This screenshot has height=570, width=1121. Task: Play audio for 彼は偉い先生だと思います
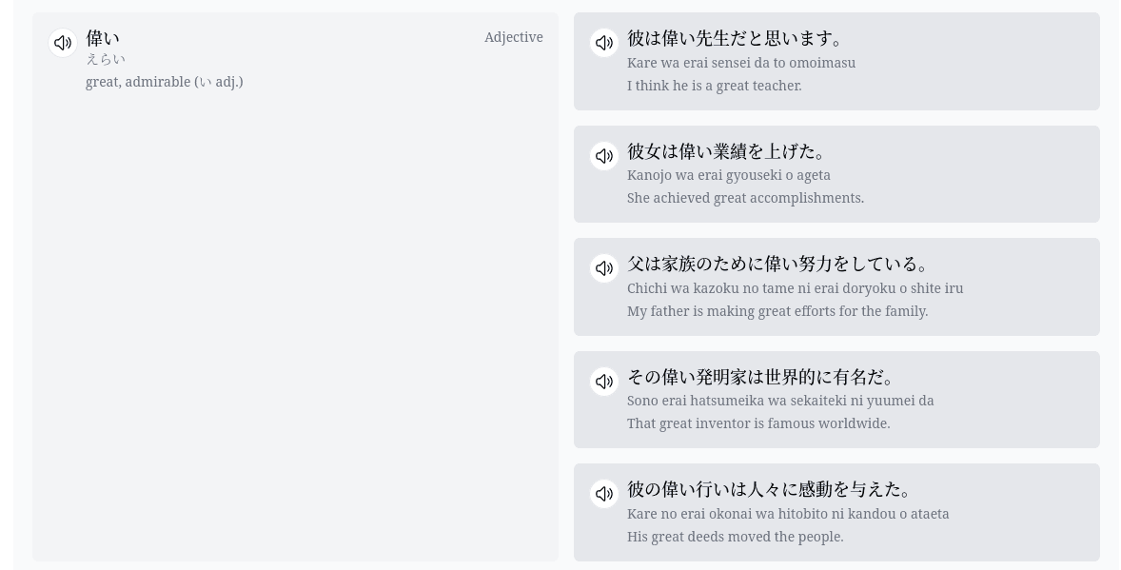(x=604, y=43)
